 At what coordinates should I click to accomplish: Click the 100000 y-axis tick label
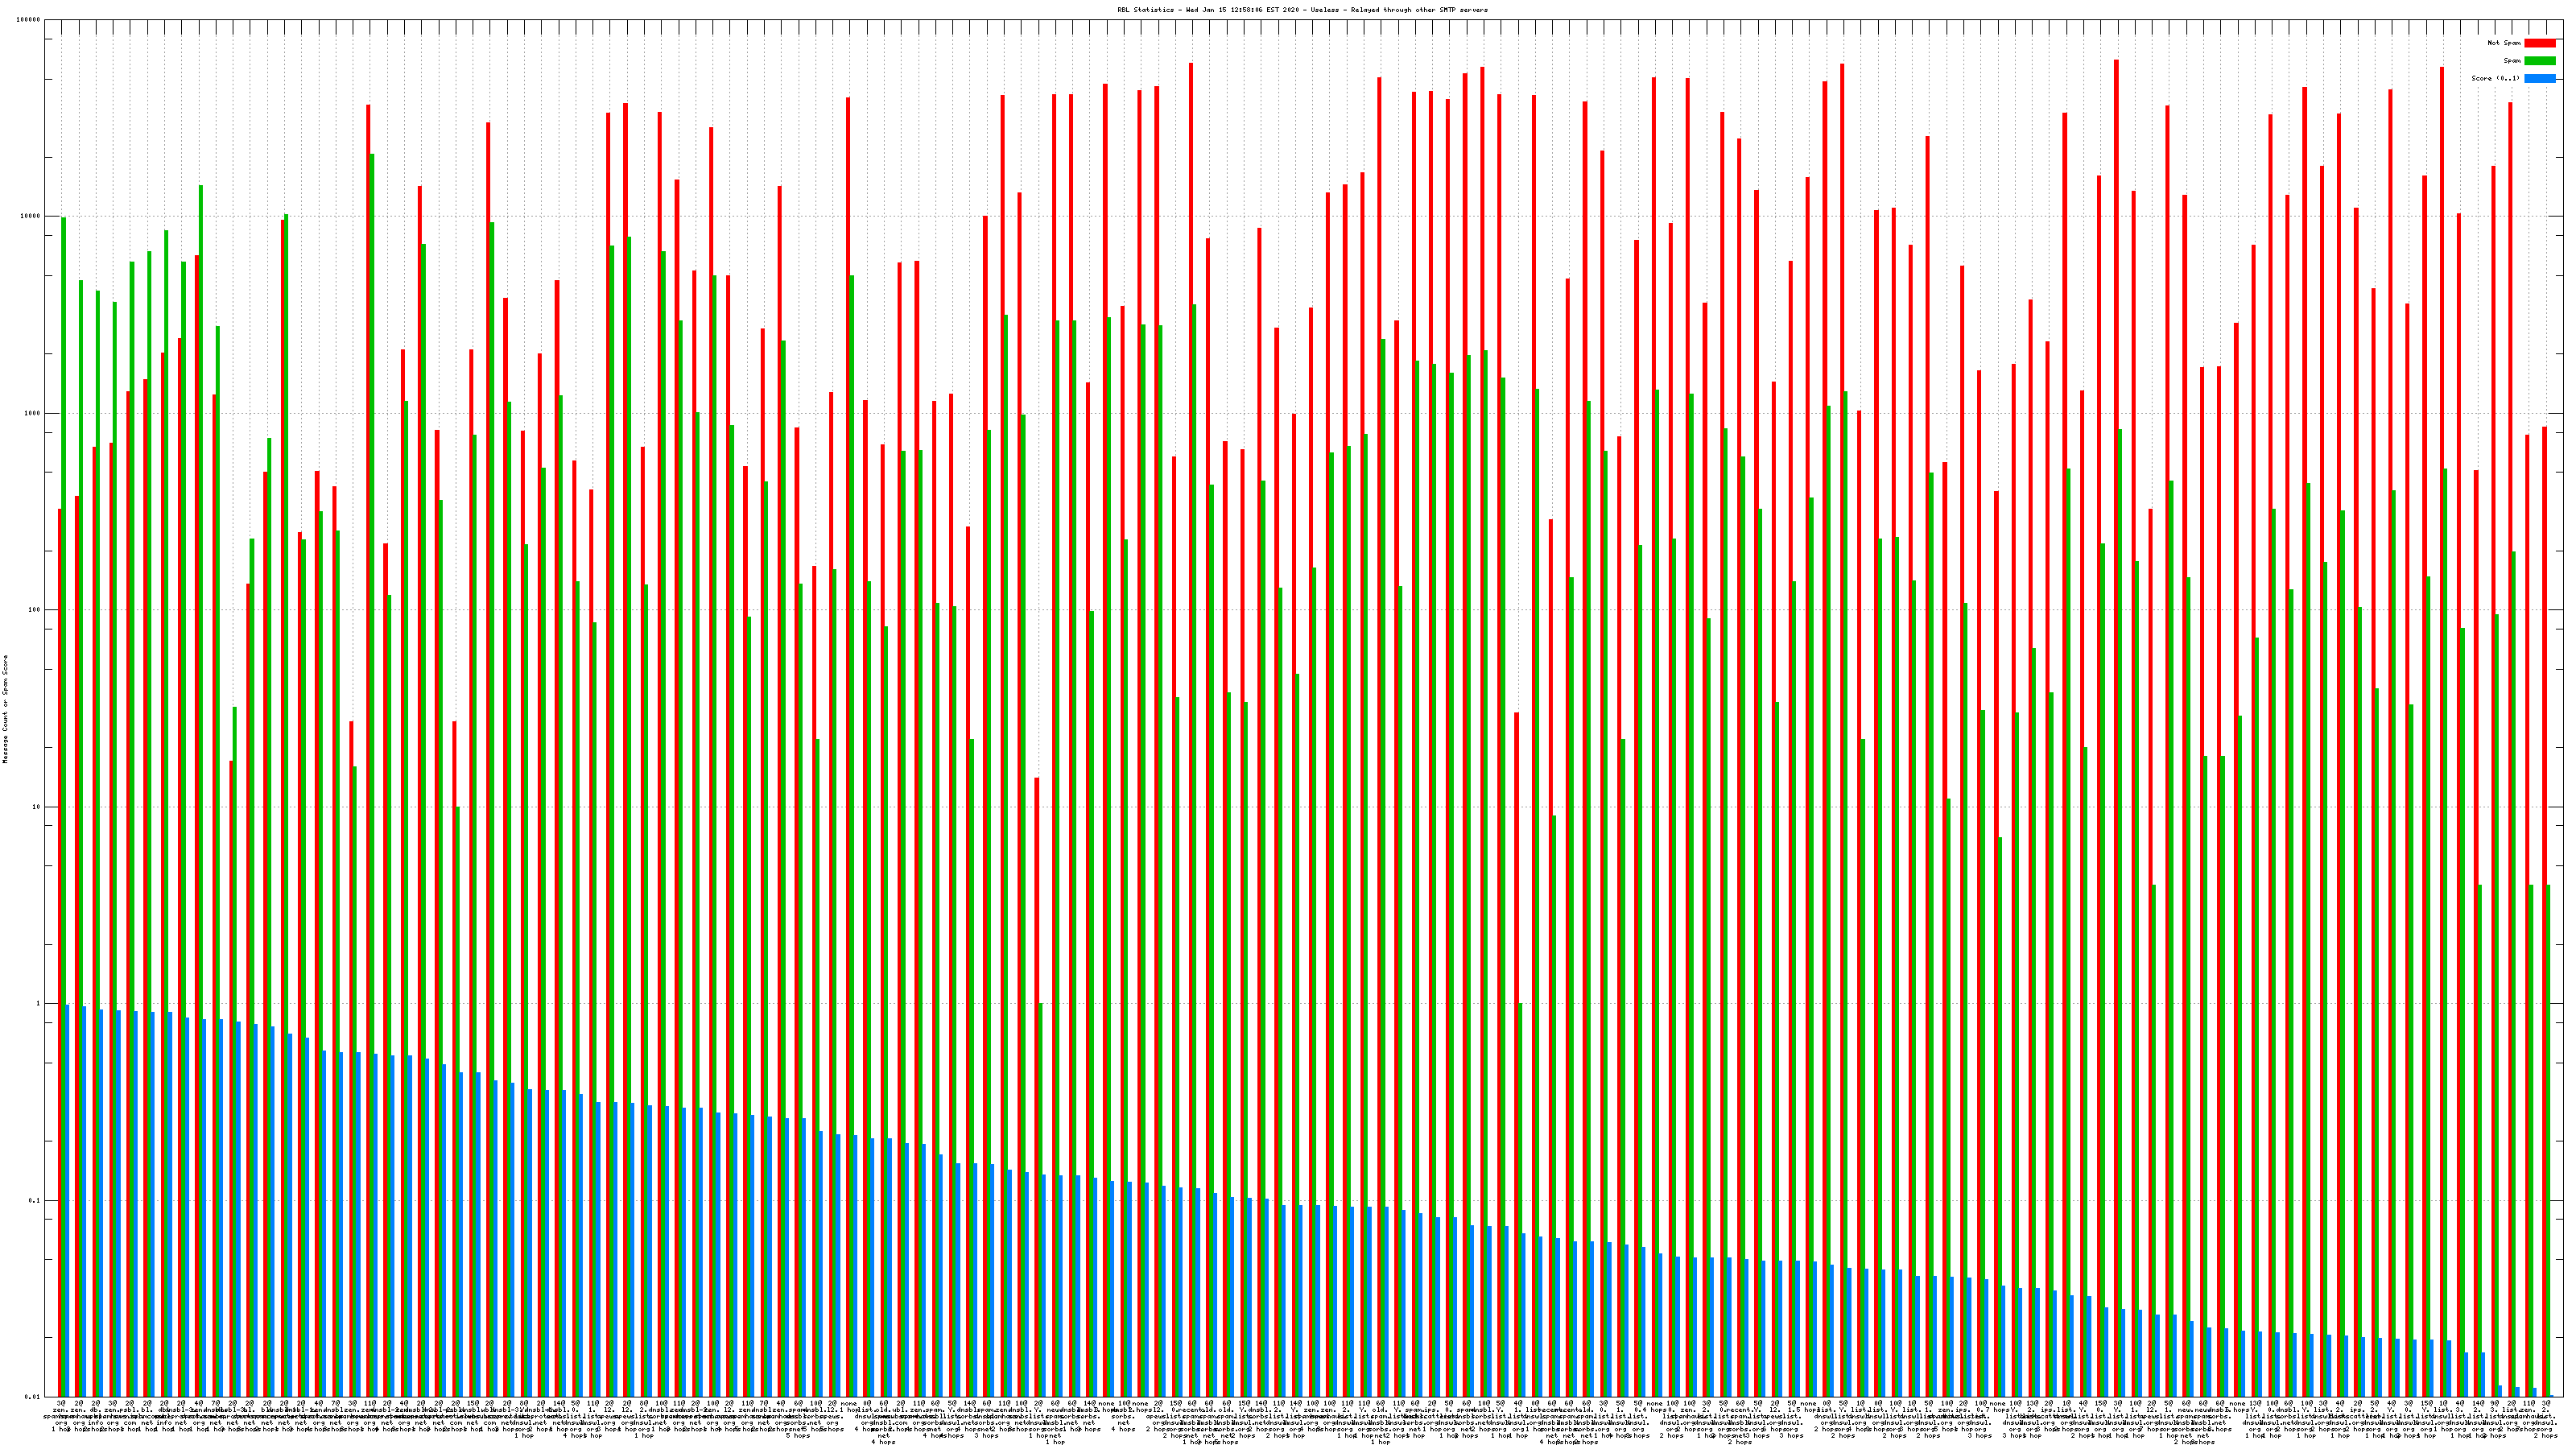(29, 20)
